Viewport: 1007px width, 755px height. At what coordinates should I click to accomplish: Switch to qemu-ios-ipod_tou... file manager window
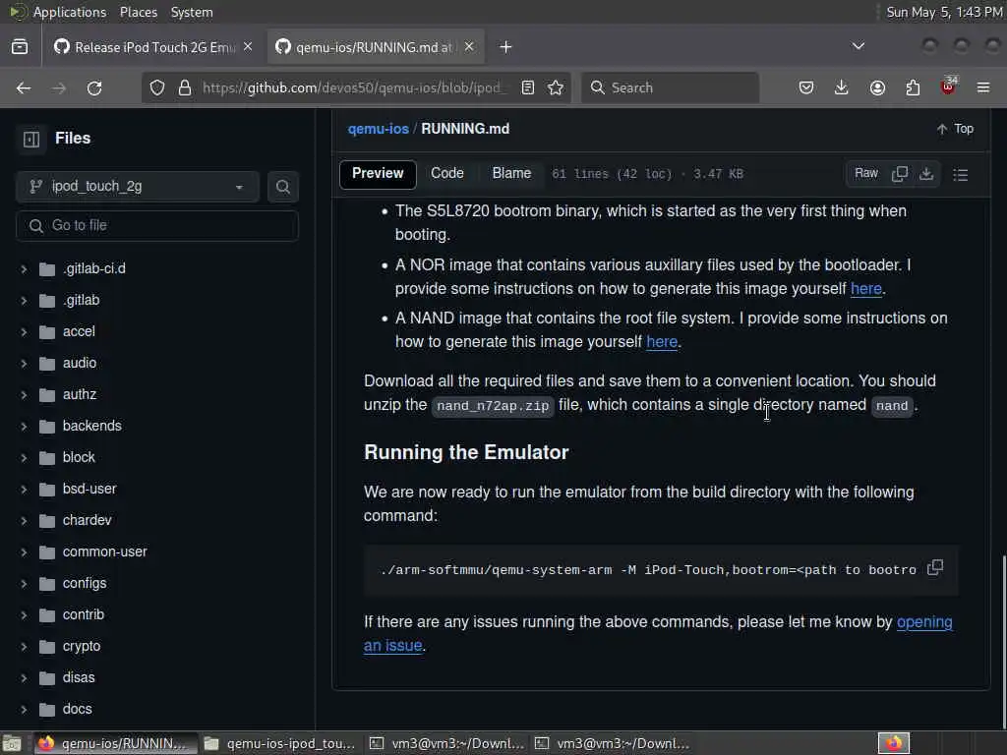click(x=280, y=743)
